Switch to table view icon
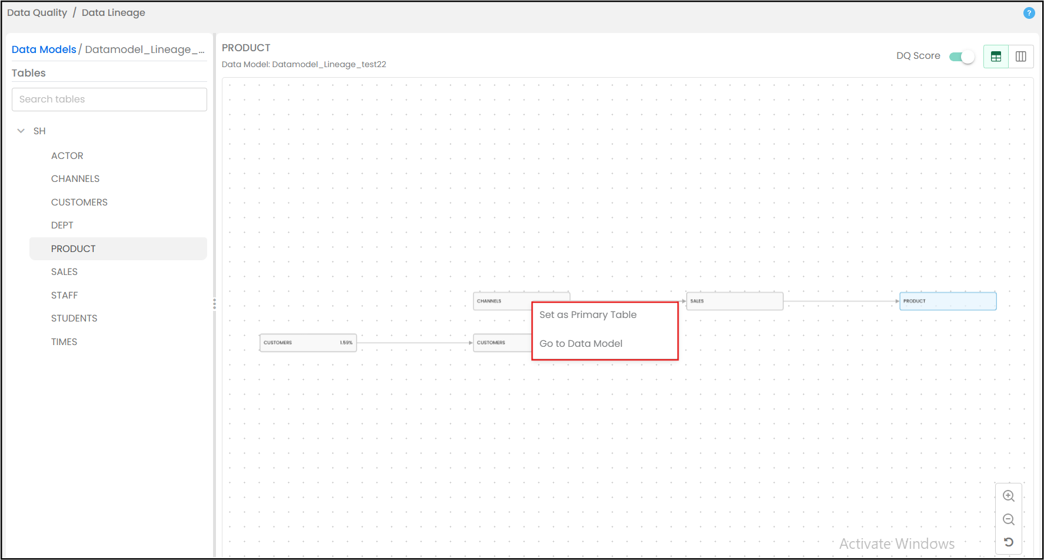 (996, 57)
